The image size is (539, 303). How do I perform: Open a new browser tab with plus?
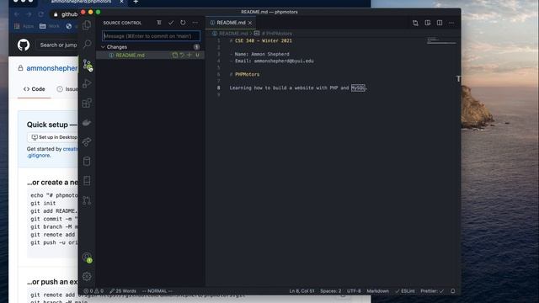pos(136,2)
